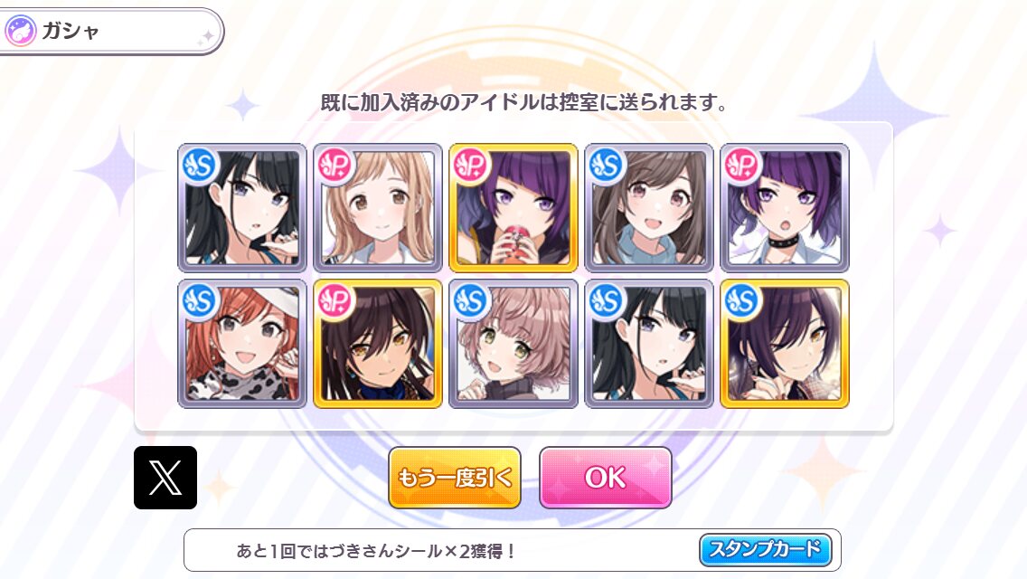The image size is (1027, 579).
Task: Select the blonde long-haired idol card
Action: coord(378,208)
